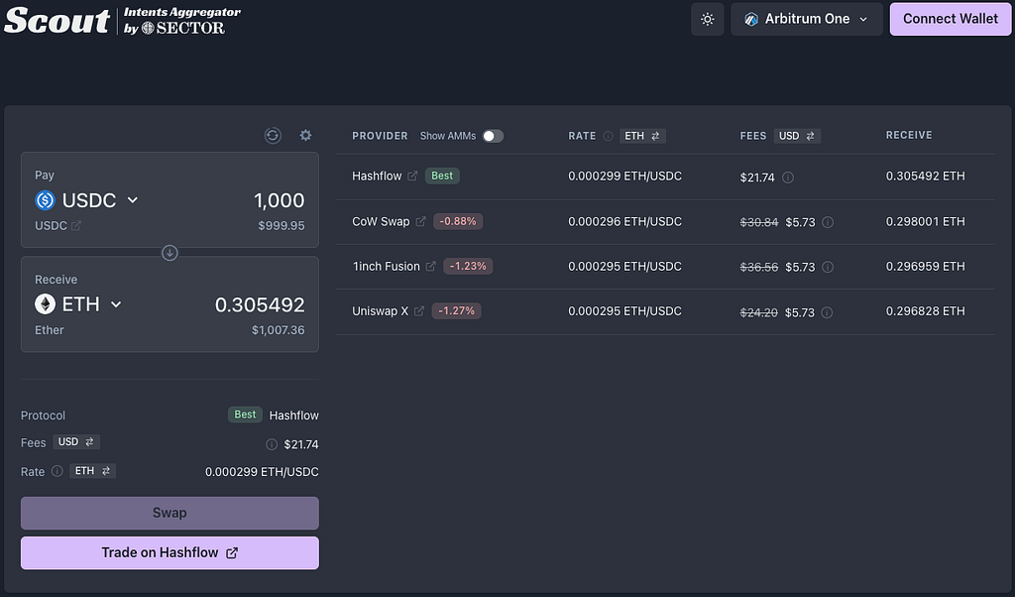Click the 0.298001 ETH receive value
This screenshot has width=1015, height=597.
925,221
